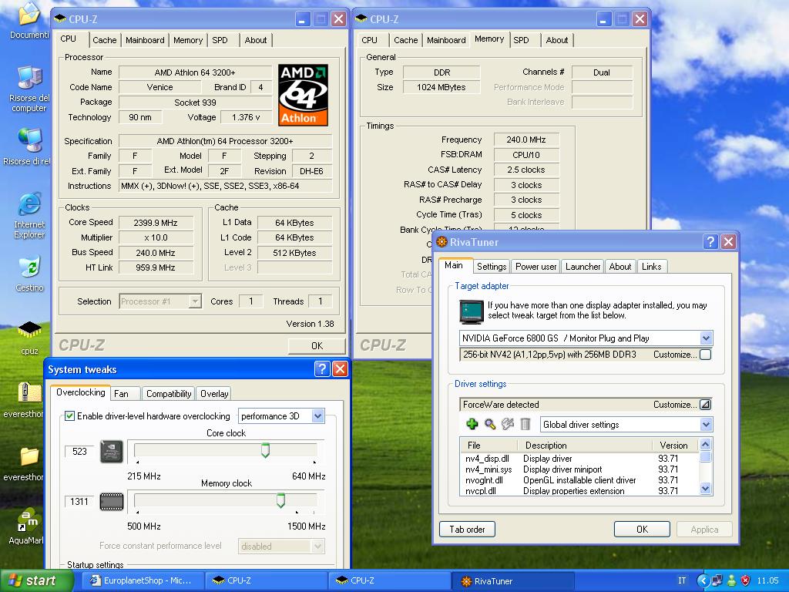This screenshot has width=789, height=592.
Task: Launch Internet Explorer desktop icon
Action: [x=29, y=215]
